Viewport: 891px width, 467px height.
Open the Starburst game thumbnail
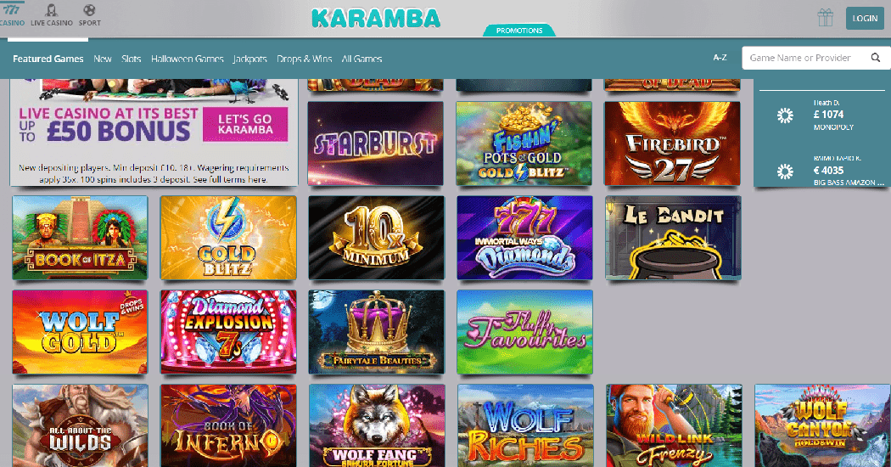point(376,143)
